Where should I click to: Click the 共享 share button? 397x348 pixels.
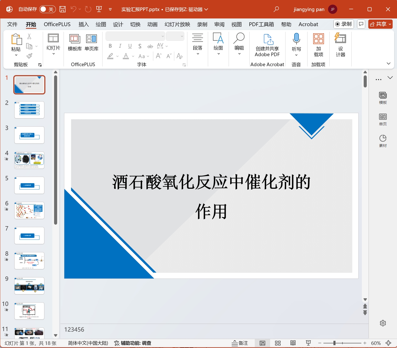coord(380,24)
